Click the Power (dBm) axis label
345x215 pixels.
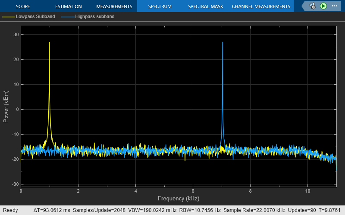click(x=6, y=106)
